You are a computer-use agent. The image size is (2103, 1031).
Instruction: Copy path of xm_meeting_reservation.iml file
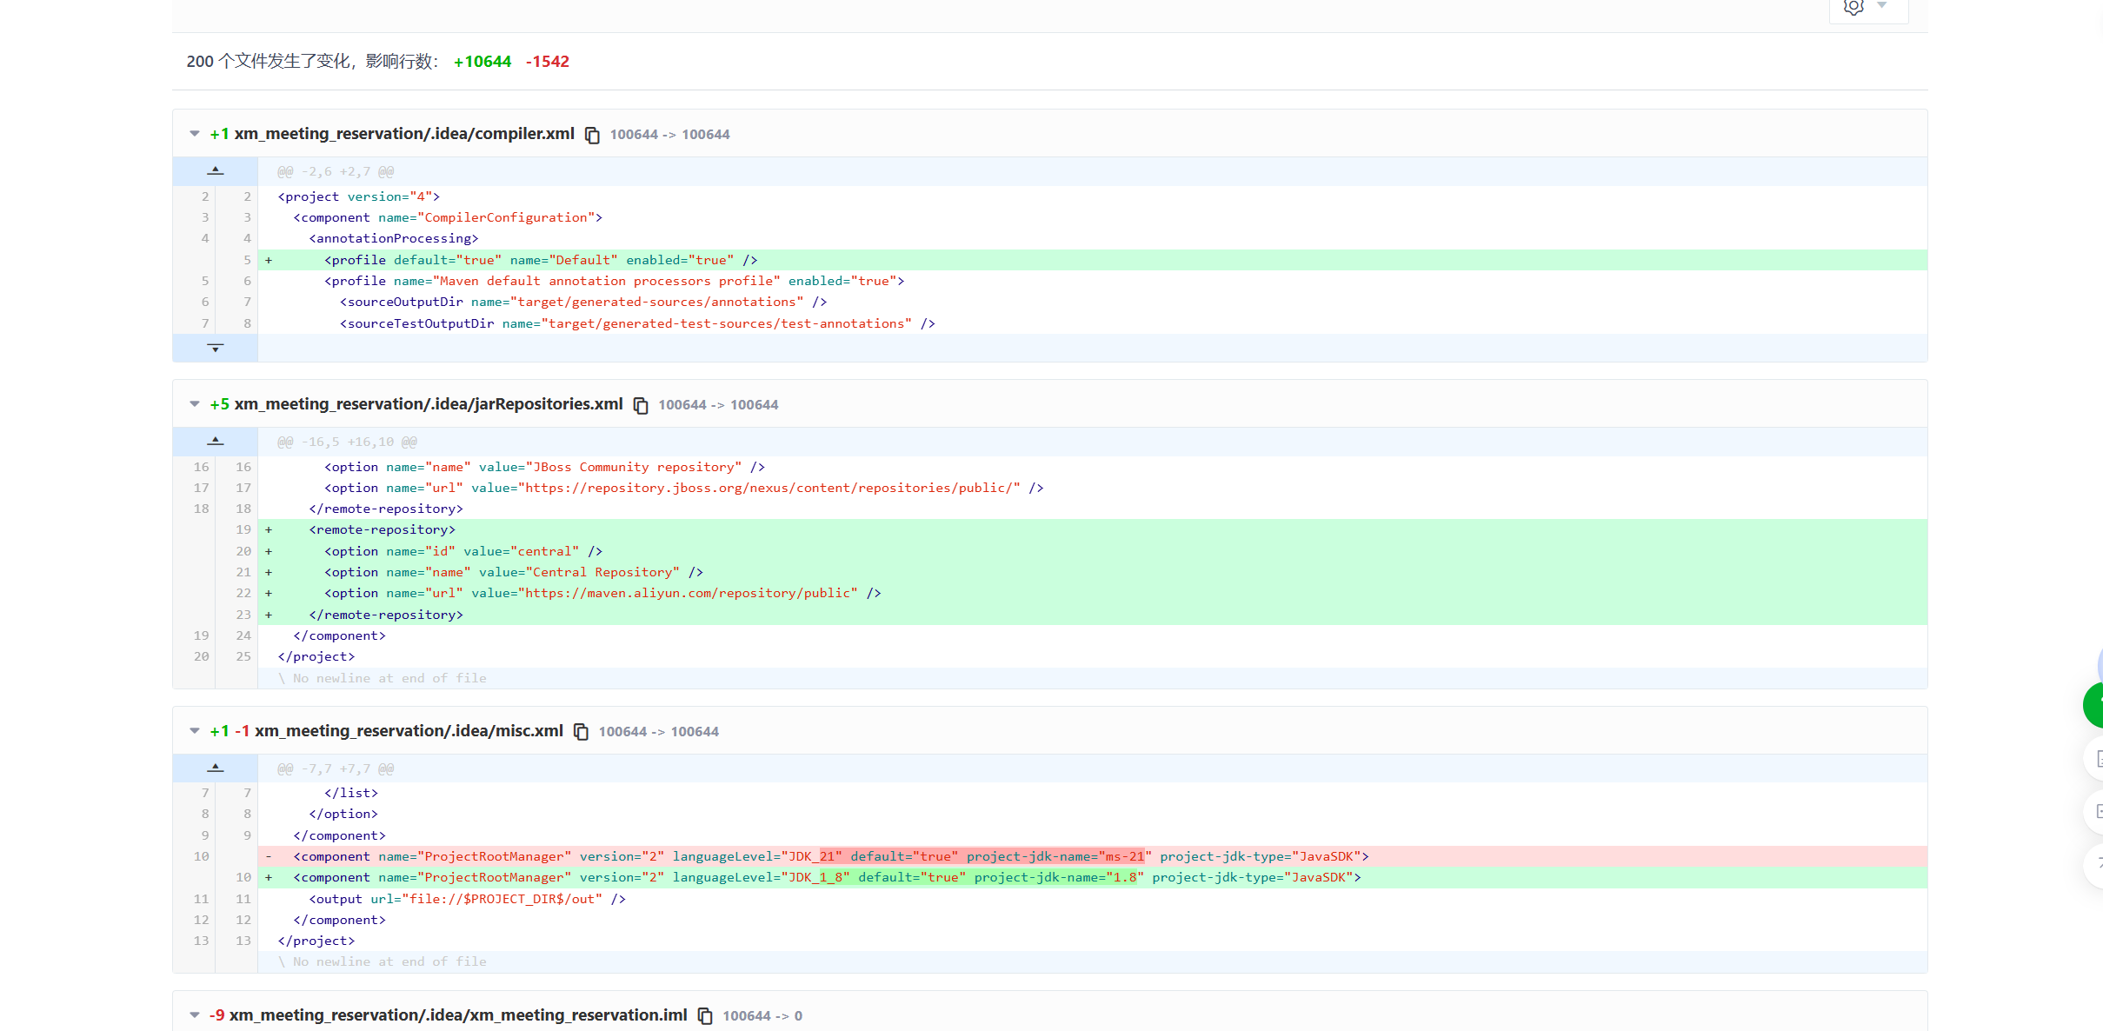point(705,1015)
